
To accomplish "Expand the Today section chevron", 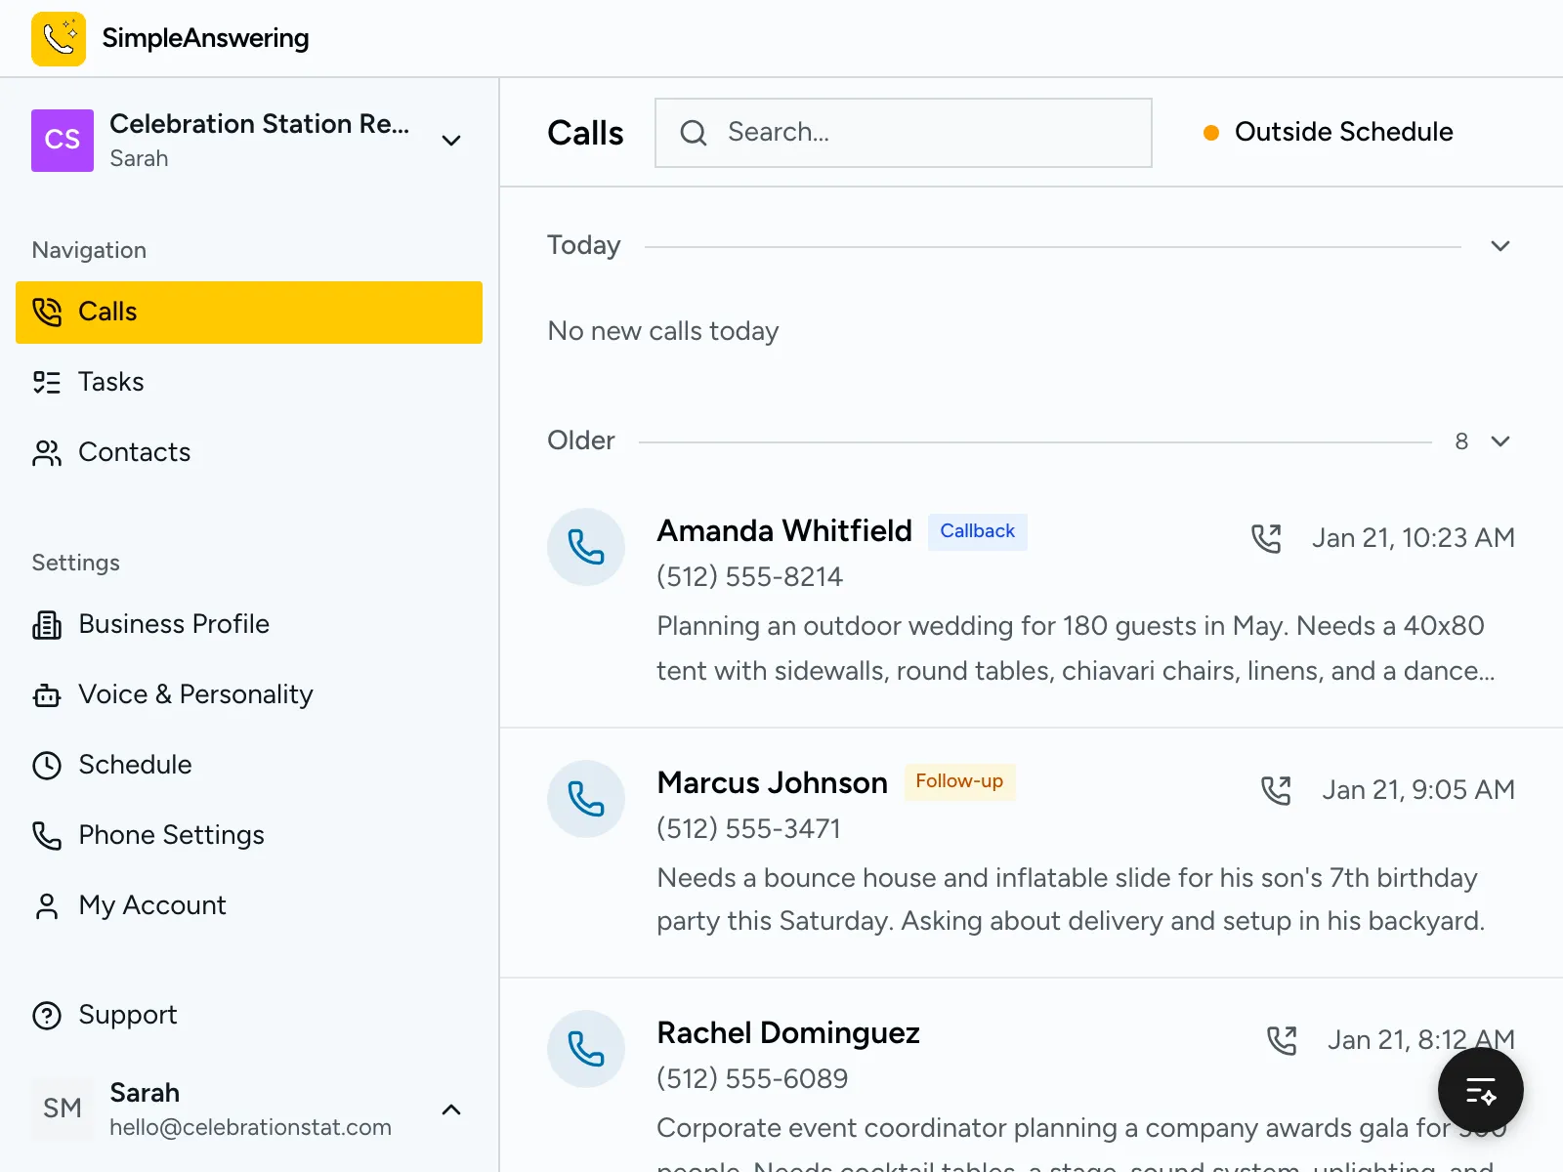I will [x=1500, y=246].
